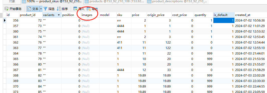This screenshot has width=267, height=93.
Task: Click the variants cell in row 365
Action: (52, 59)
